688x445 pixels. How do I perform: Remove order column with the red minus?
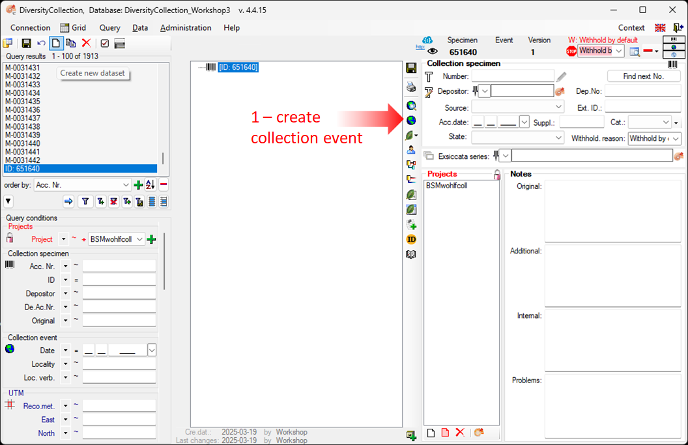click(x=164, y=185)
